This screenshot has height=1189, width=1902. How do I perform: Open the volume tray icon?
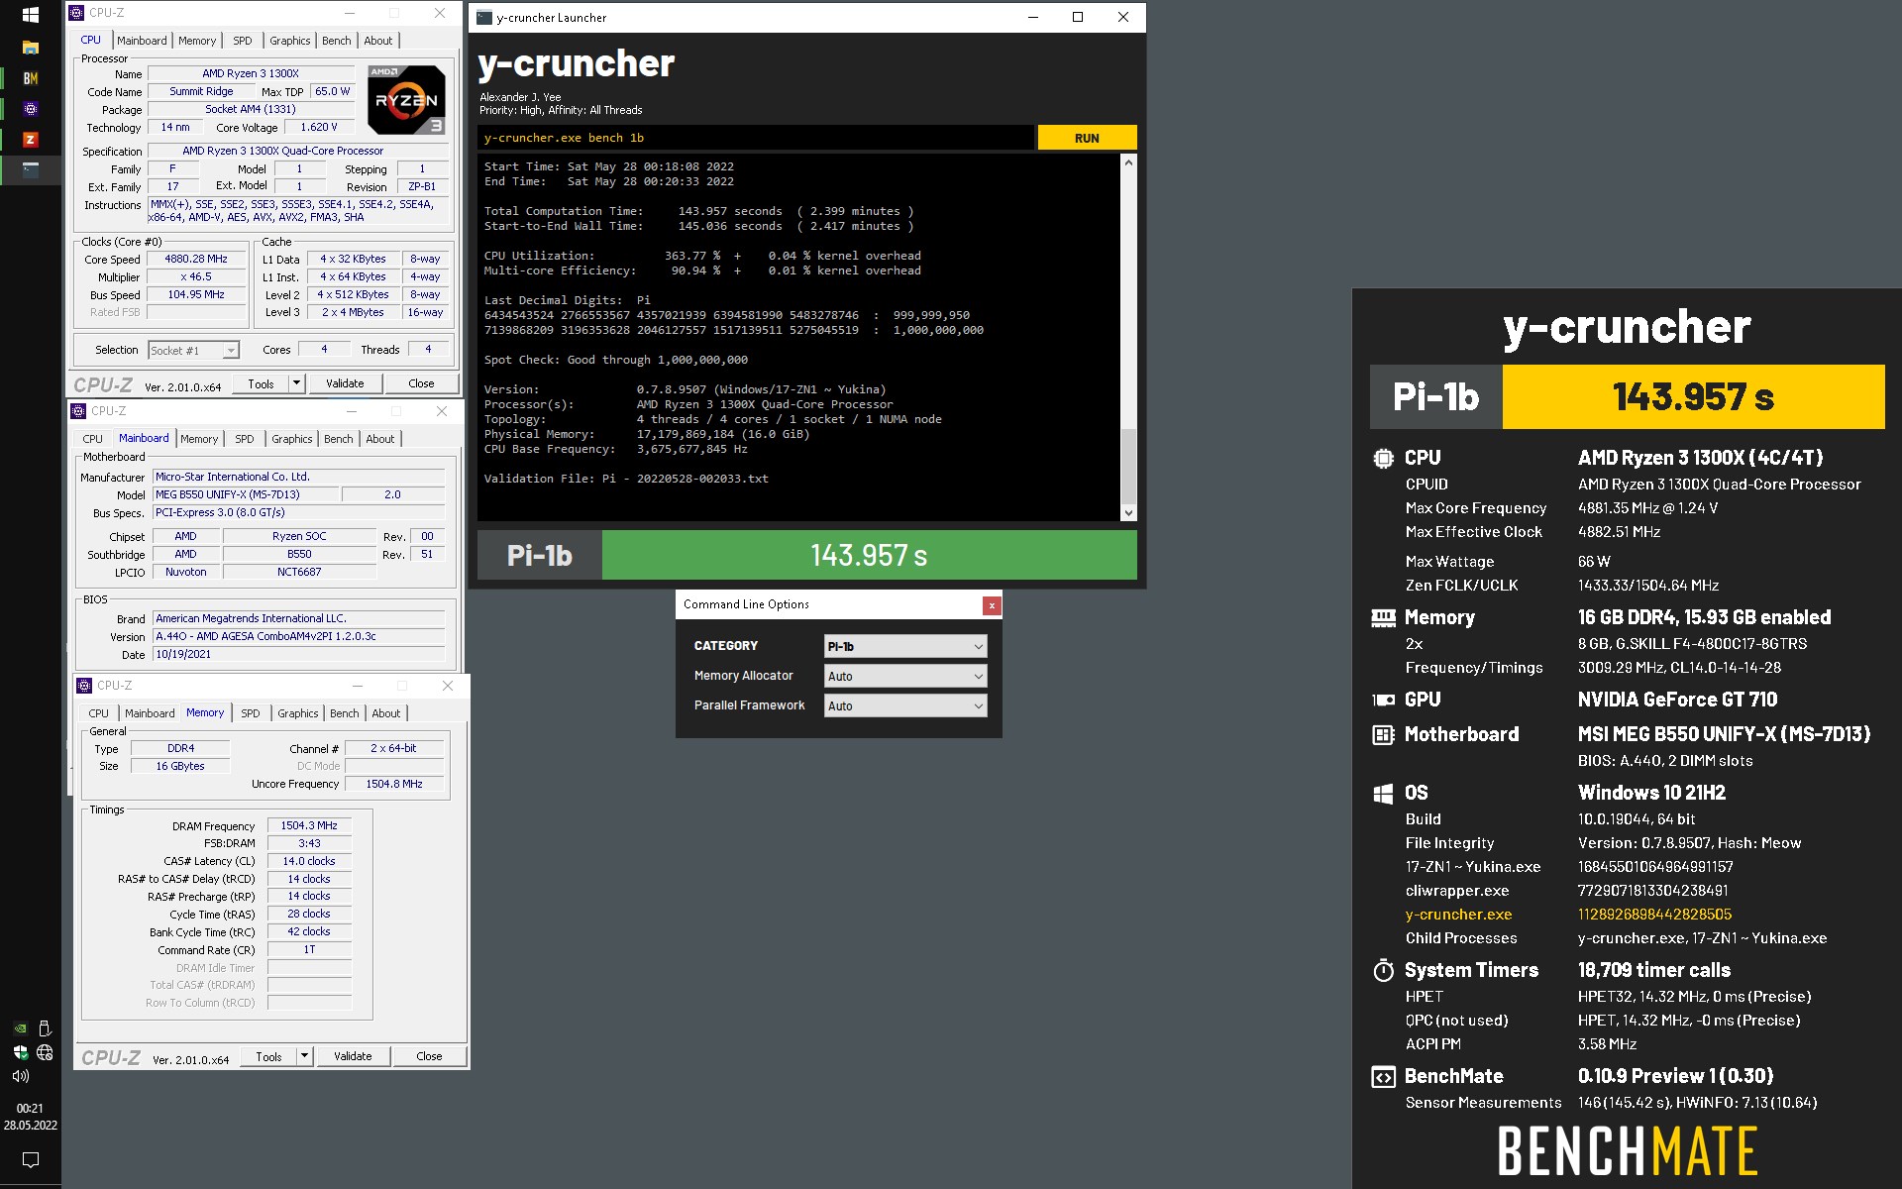[20, 1076]
